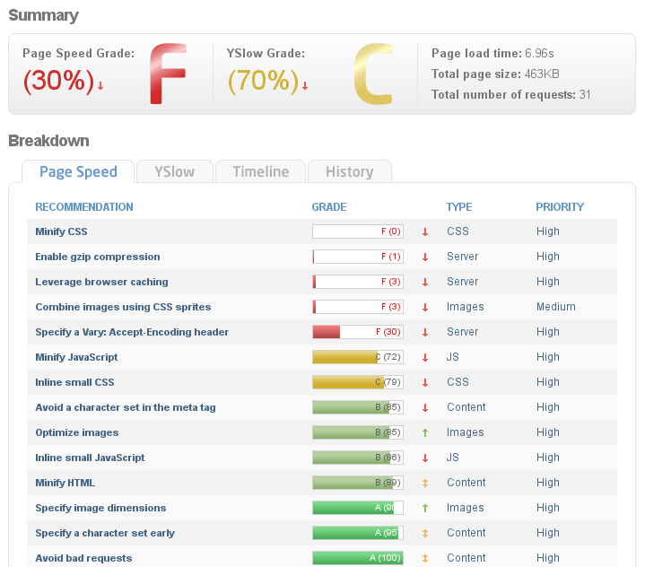
Task: Click the large yellow C grade letter
Action: click(x=373, y=74)
